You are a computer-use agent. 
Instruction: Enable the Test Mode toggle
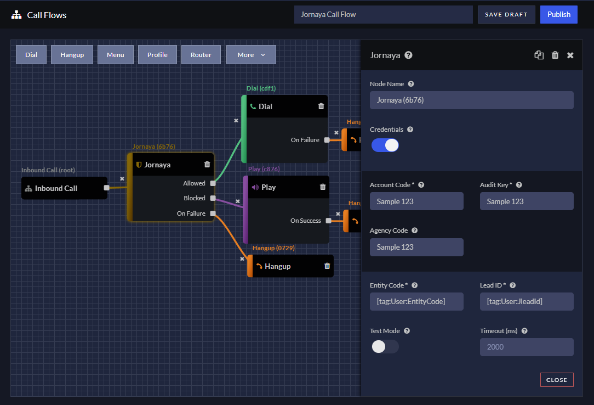point(385,346)
